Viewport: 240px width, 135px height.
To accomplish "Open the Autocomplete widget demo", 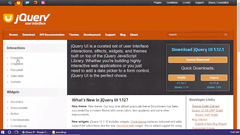I will coord(19,108).
